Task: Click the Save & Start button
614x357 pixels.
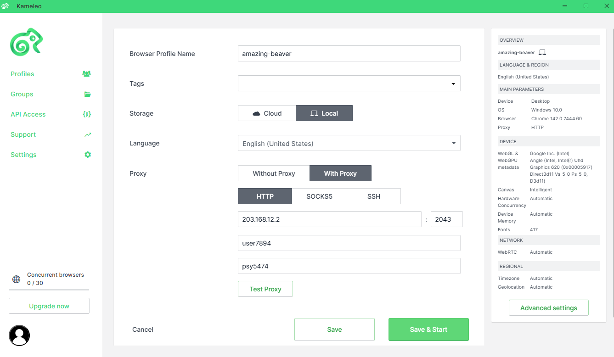Action: pyautogui.click(x=428, y=329)
